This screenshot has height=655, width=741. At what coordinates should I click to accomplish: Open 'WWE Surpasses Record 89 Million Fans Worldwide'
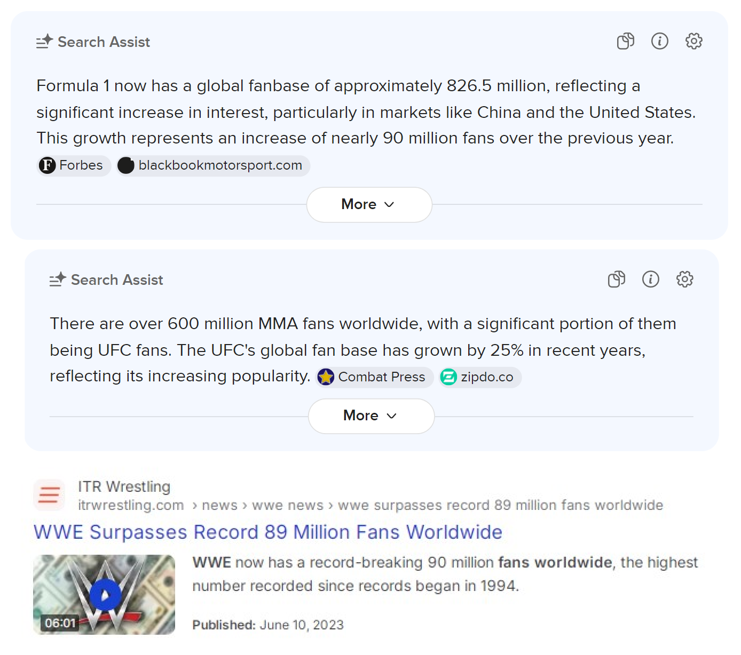tap(268, 532)
